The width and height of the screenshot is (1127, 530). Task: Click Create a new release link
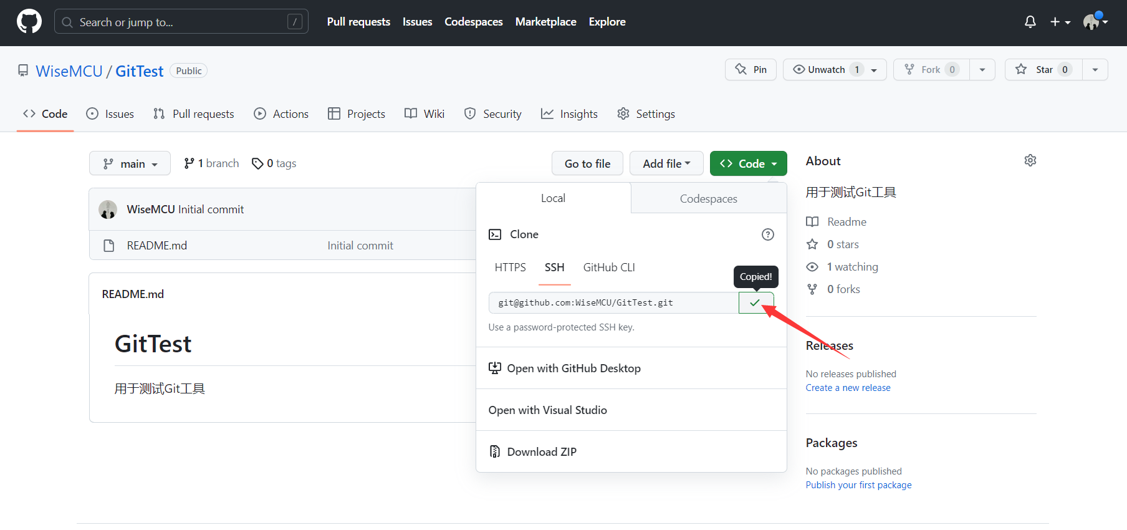click(x=848, y=388)
